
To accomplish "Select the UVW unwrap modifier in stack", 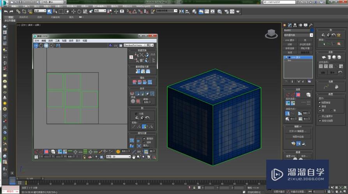I will (298, 57).
